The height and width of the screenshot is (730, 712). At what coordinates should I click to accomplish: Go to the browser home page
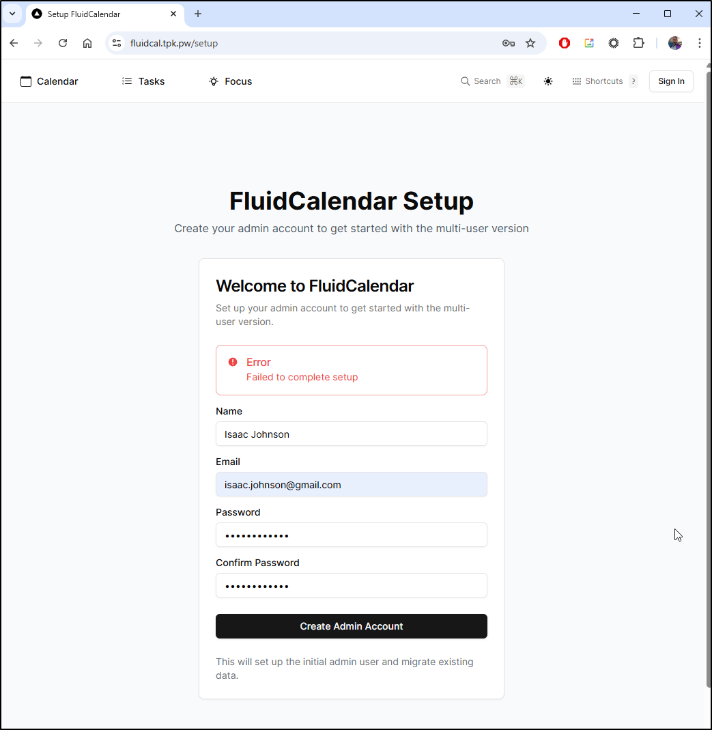pos(87,43)
